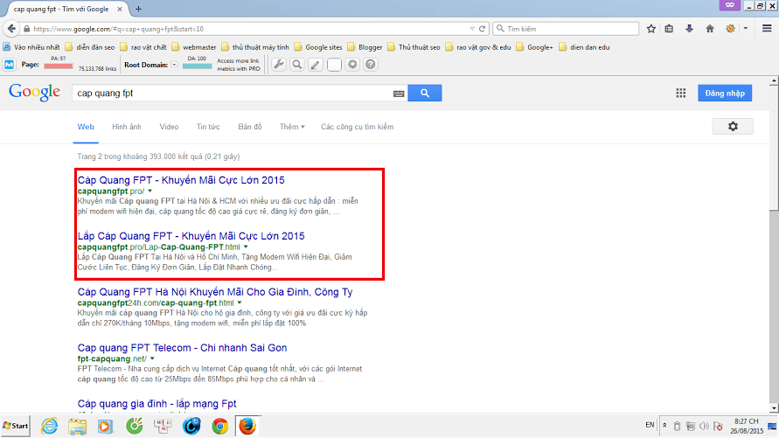The width and height of the screenshot is (779, 438).
Task: Bookmark this page with star icon
Action: 650,29
